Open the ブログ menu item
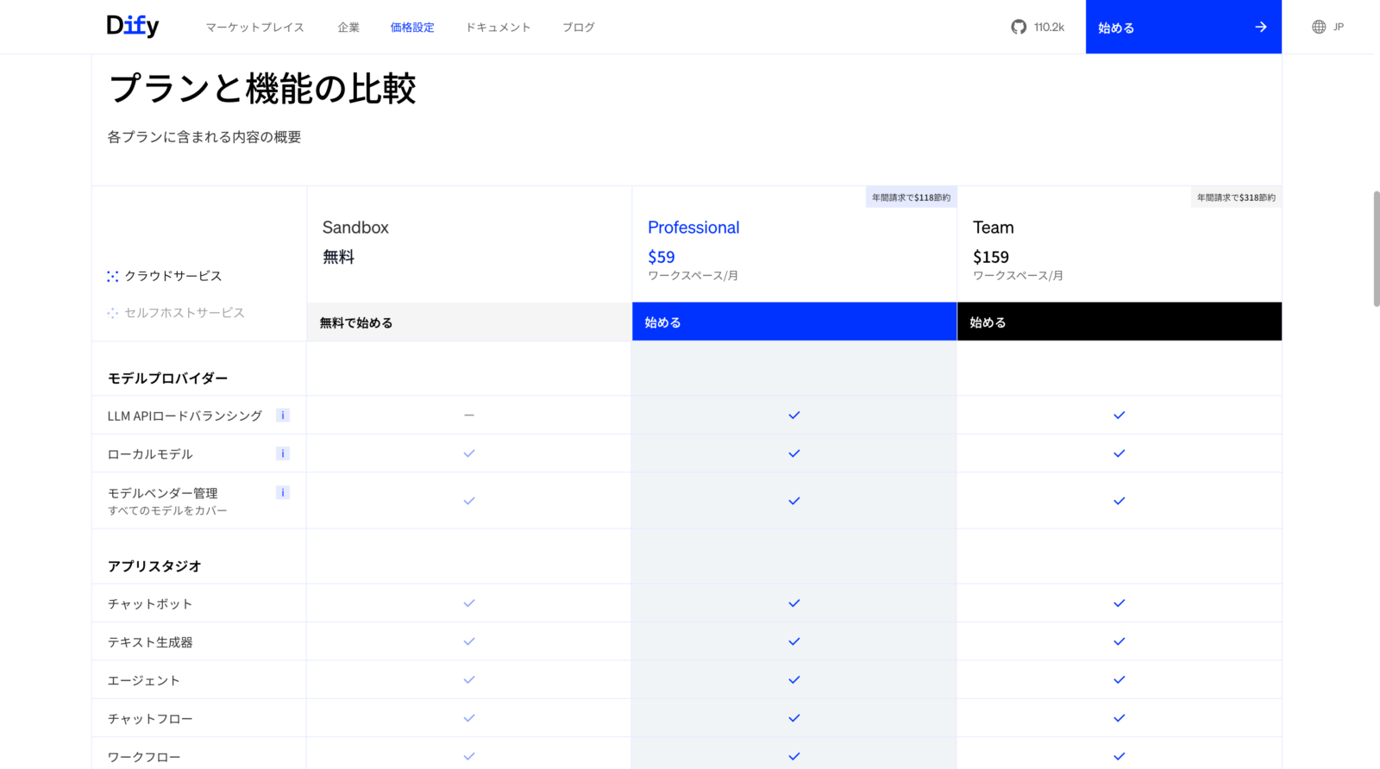1380x769 pixels. [x=579, y=28]
